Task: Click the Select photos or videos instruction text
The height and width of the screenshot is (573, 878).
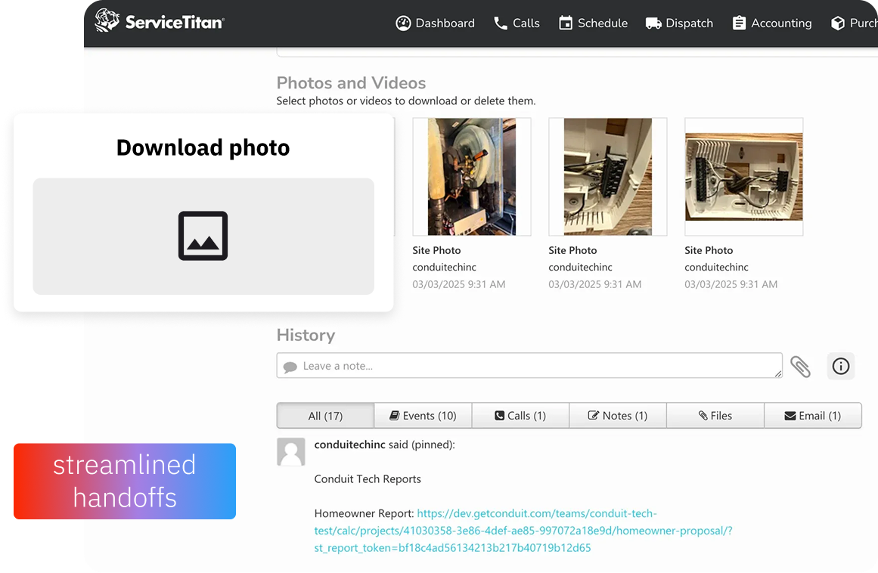Action: [406, 101]
